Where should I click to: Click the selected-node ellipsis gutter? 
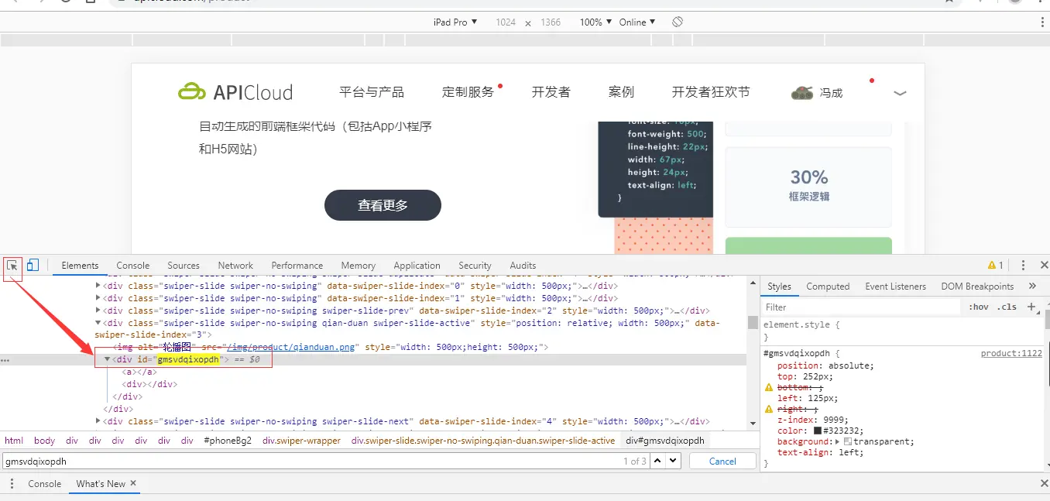click(5, 360)
